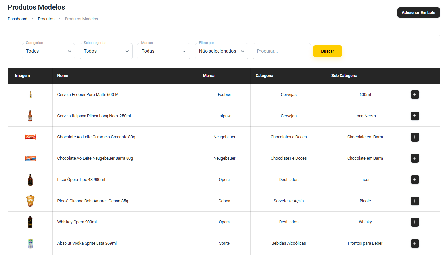448x255 pixels.
Task: Select Prontos para Beber subcategory cell
Action: [365, 243]
